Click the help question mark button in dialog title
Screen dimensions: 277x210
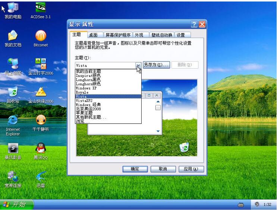point(194,24)
